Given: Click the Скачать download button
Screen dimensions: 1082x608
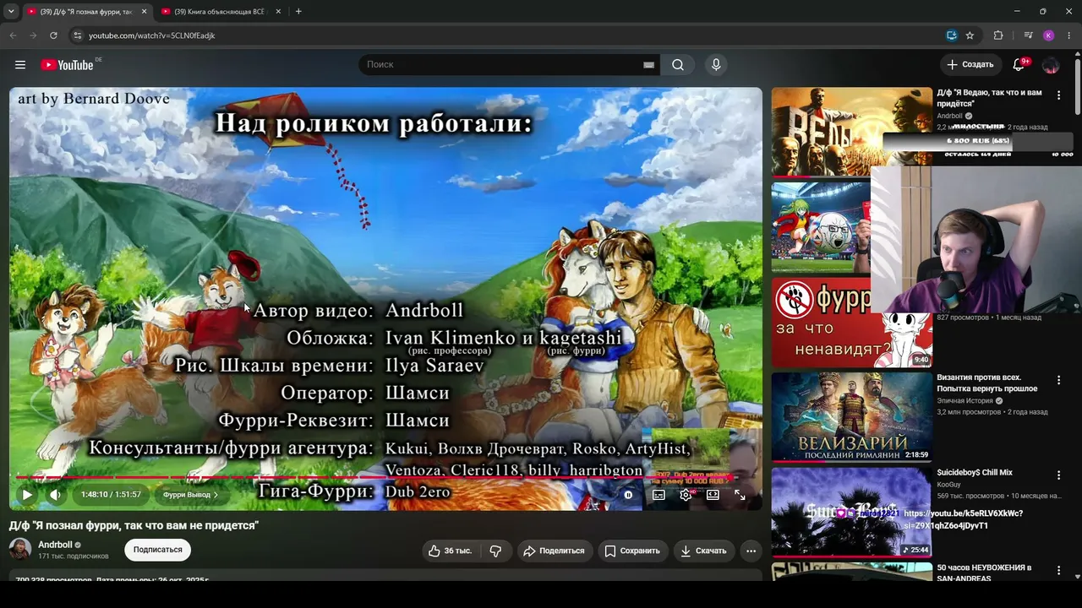Looking at the screenshot, I should pyautogui.click(x=703, y=551).
